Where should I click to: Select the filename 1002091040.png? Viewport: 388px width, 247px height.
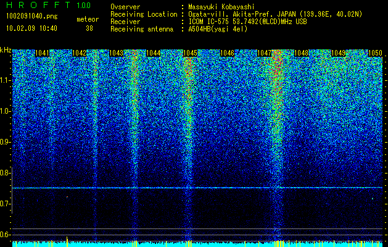tap(32, 17)
